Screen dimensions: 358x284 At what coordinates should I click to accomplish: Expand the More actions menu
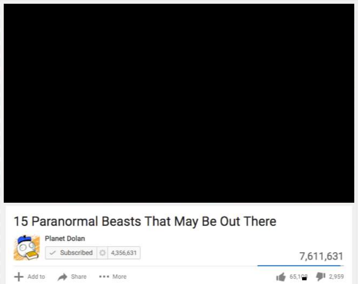(113, 277)
